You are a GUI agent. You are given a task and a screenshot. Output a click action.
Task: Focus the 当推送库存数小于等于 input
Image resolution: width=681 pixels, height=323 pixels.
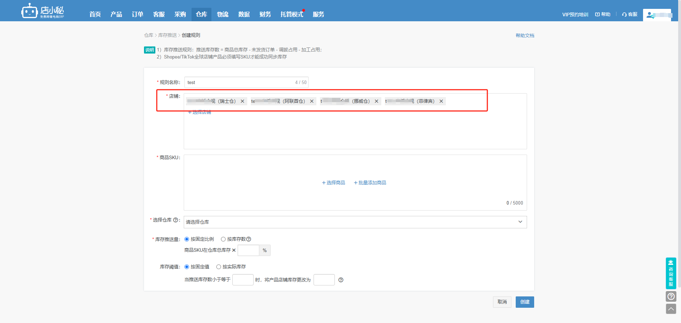[x=243, y=280]
